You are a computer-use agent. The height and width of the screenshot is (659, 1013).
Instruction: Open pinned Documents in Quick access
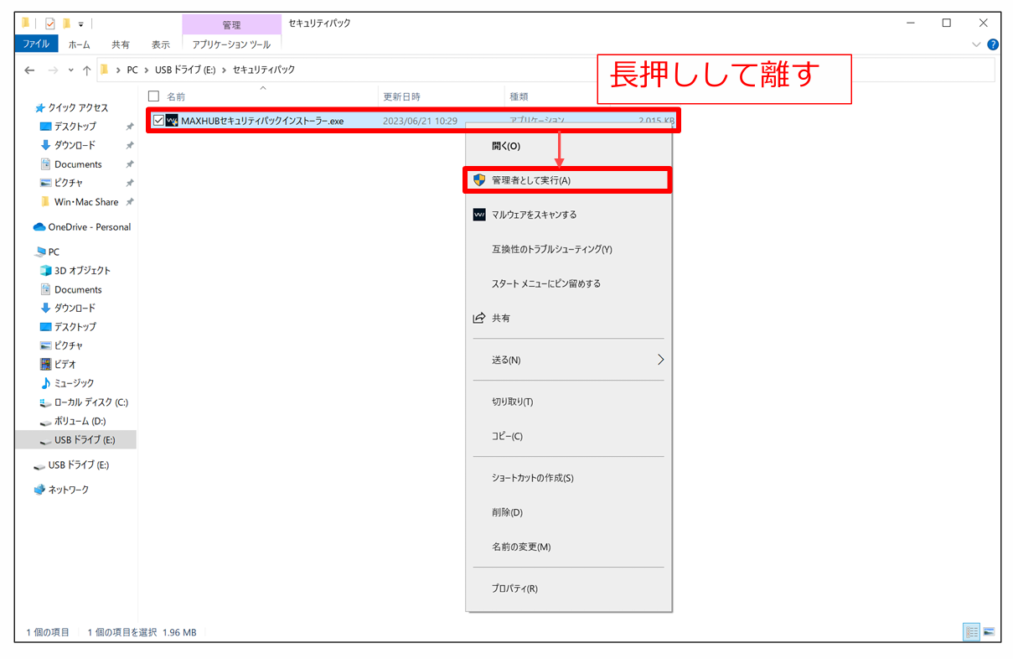pyautogui.click(x=78, y=164)
